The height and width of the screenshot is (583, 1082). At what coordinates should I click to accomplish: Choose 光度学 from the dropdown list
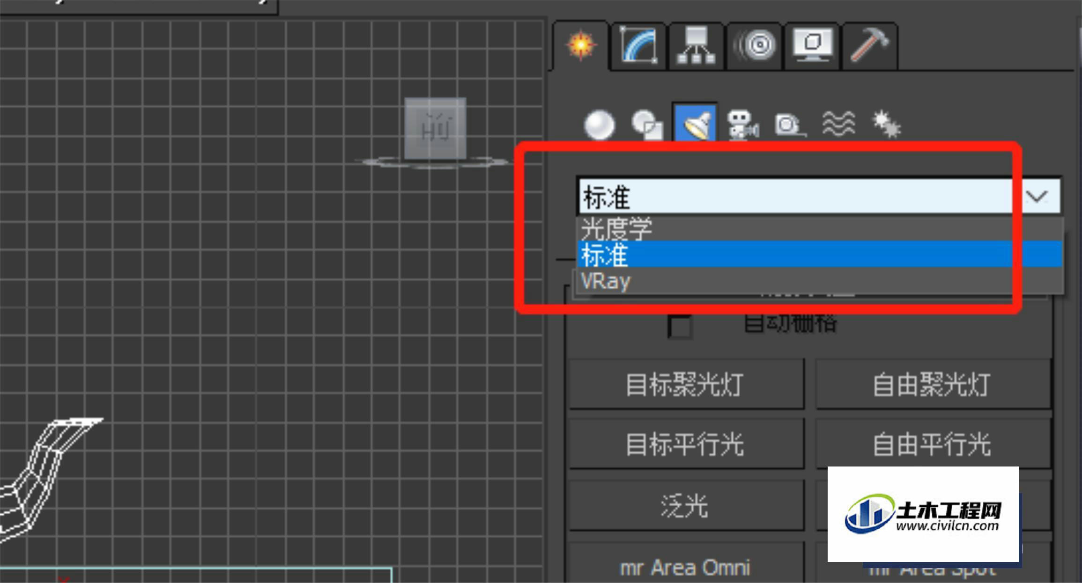click(x=820, y=229)
